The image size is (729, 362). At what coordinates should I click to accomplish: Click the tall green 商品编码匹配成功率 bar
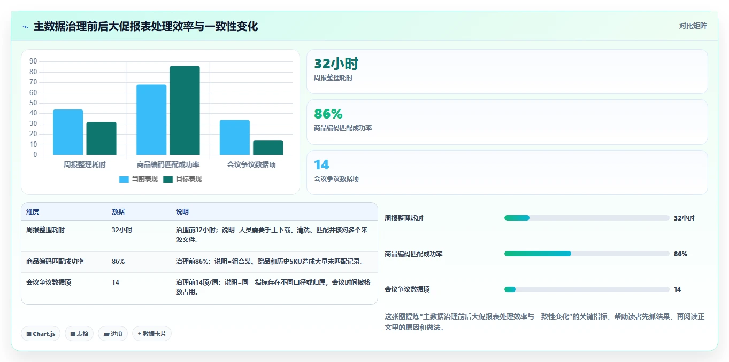[185, 111]
